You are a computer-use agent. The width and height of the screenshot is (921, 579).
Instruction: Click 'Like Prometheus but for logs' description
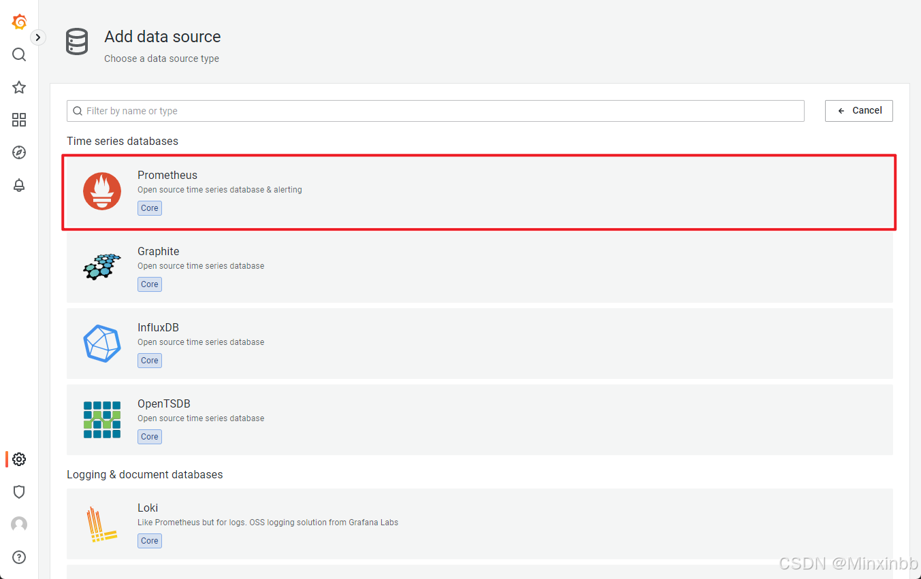click(x=268, y=523)
